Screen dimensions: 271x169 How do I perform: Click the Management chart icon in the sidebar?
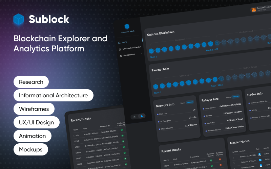click(x=121, y=56)
